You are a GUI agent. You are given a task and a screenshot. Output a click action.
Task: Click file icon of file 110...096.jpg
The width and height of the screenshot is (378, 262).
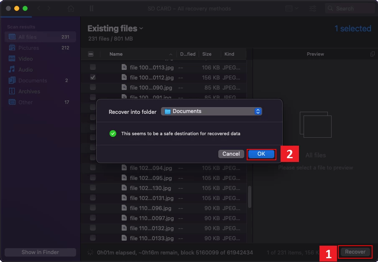click(x=124, y=208)
